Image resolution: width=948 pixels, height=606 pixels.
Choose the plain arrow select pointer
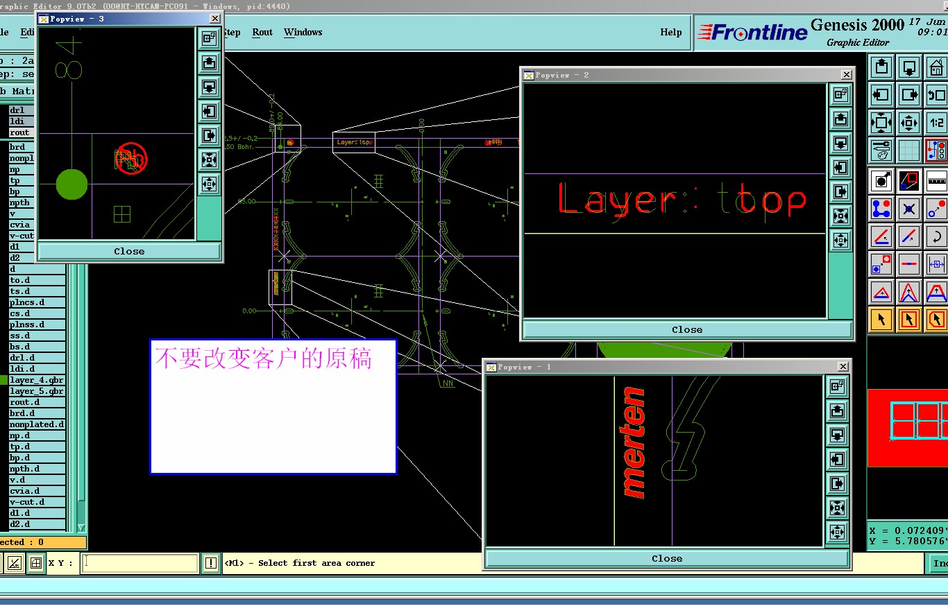(881, 320)
